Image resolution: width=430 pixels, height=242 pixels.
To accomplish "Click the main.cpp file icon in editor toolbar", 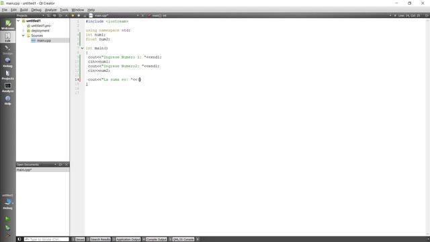I will (x=91, y=15).
